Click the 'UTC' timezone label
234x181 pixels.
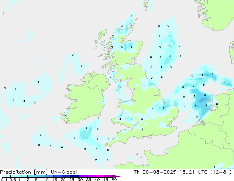tap(203, 172)
